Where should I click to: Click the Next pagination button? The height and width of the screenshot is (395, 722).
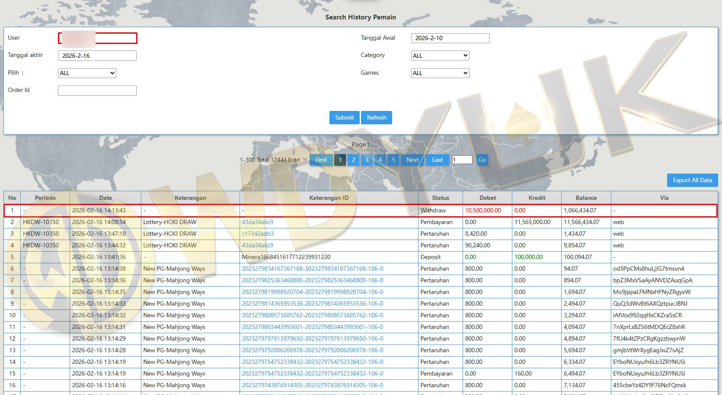coord(412,160)
